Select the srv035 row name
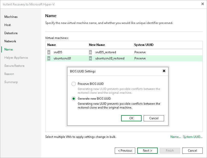Image resolution: width=207 pixels, height=158 pixels. click(58, 52)
